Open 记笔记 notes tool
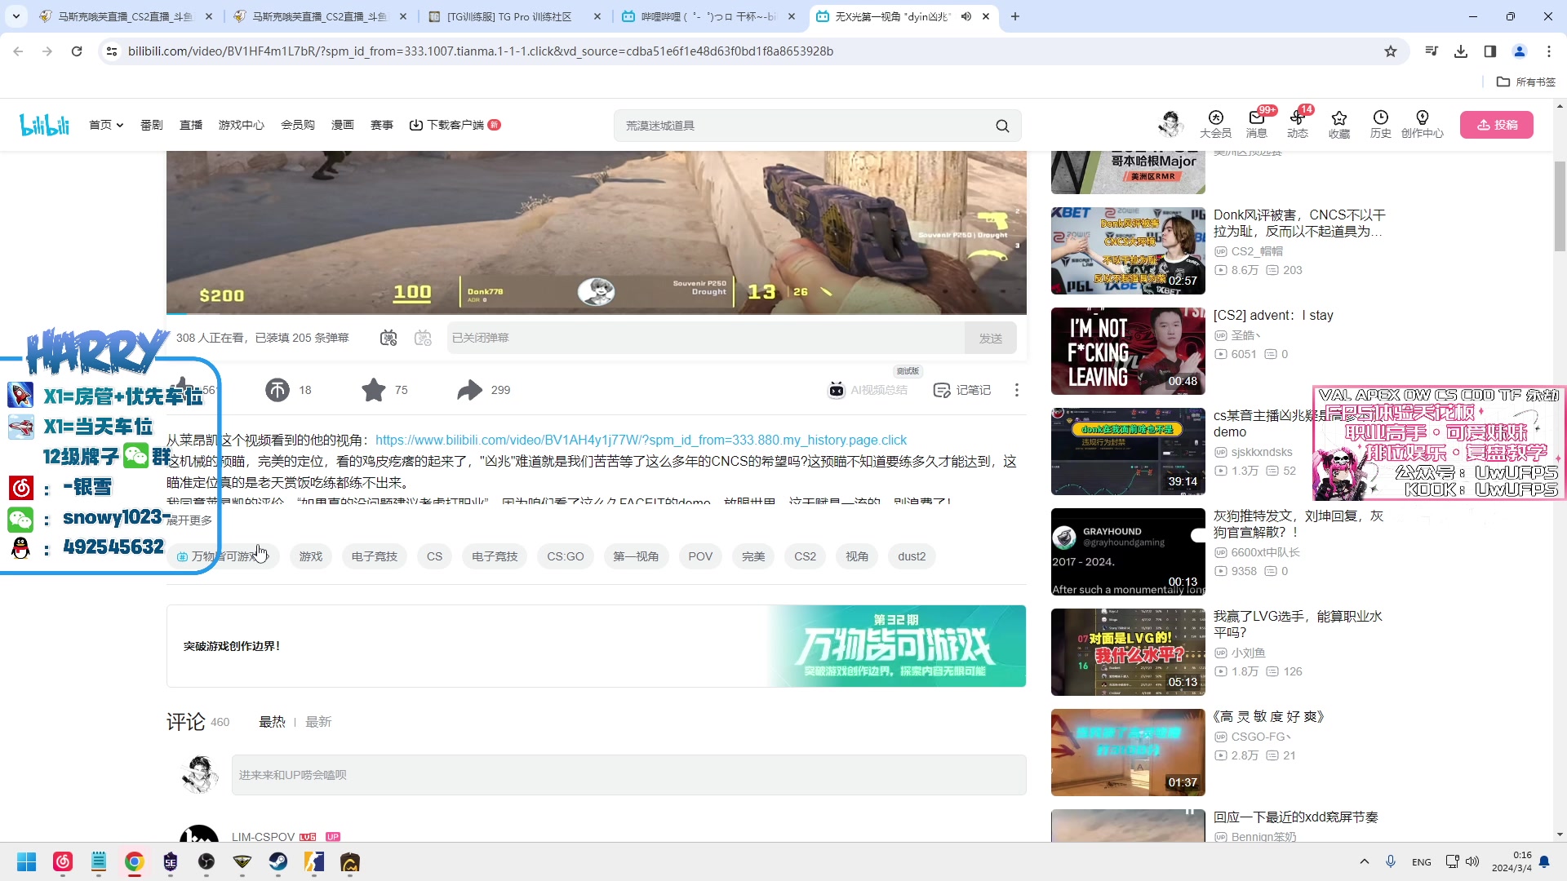This screenshot has height=881, width=1567. (962, 390)
